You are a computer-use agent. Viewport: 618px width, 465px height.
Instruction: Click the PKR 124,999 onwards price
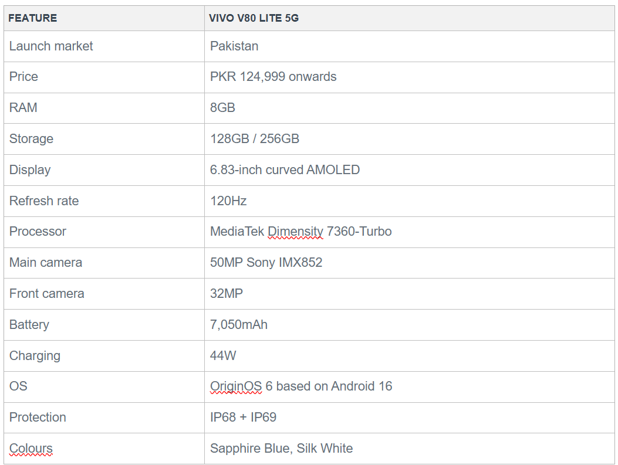(x=273, y=76)
